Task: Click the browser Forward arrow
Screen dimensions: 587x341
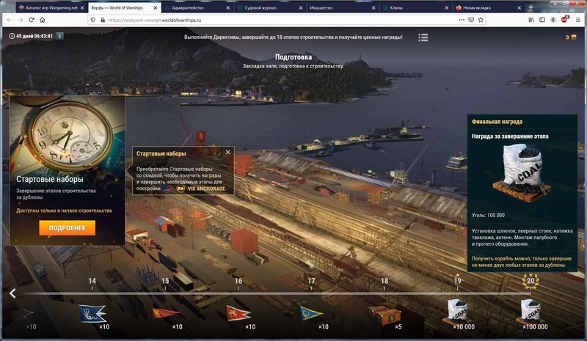Action: pos(21,20)
